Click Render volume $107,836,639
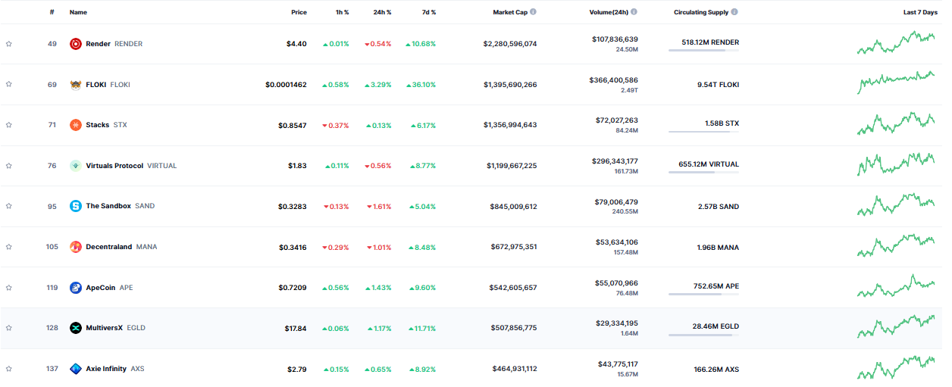Viewport: 952px width, 387px height. coord(615,39)
